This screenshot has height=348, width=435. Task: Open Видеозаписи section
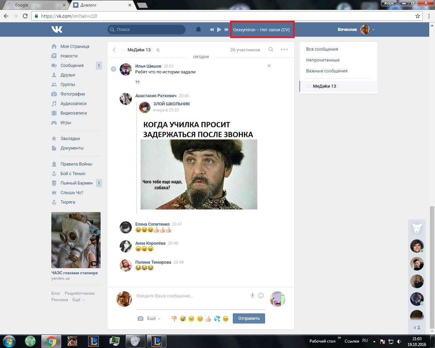(x=74, y=113)
